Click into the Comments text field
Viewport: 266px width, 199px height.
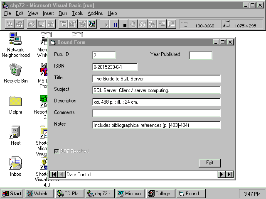point(156,113)
